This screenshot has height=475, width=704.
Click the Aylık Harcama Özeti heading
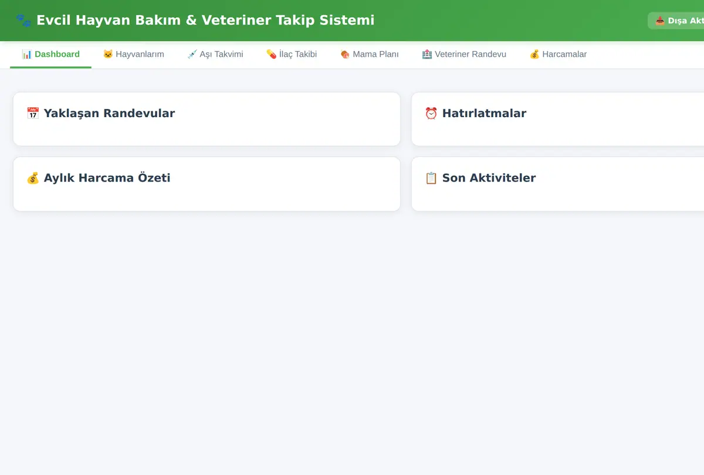[107, 178]
